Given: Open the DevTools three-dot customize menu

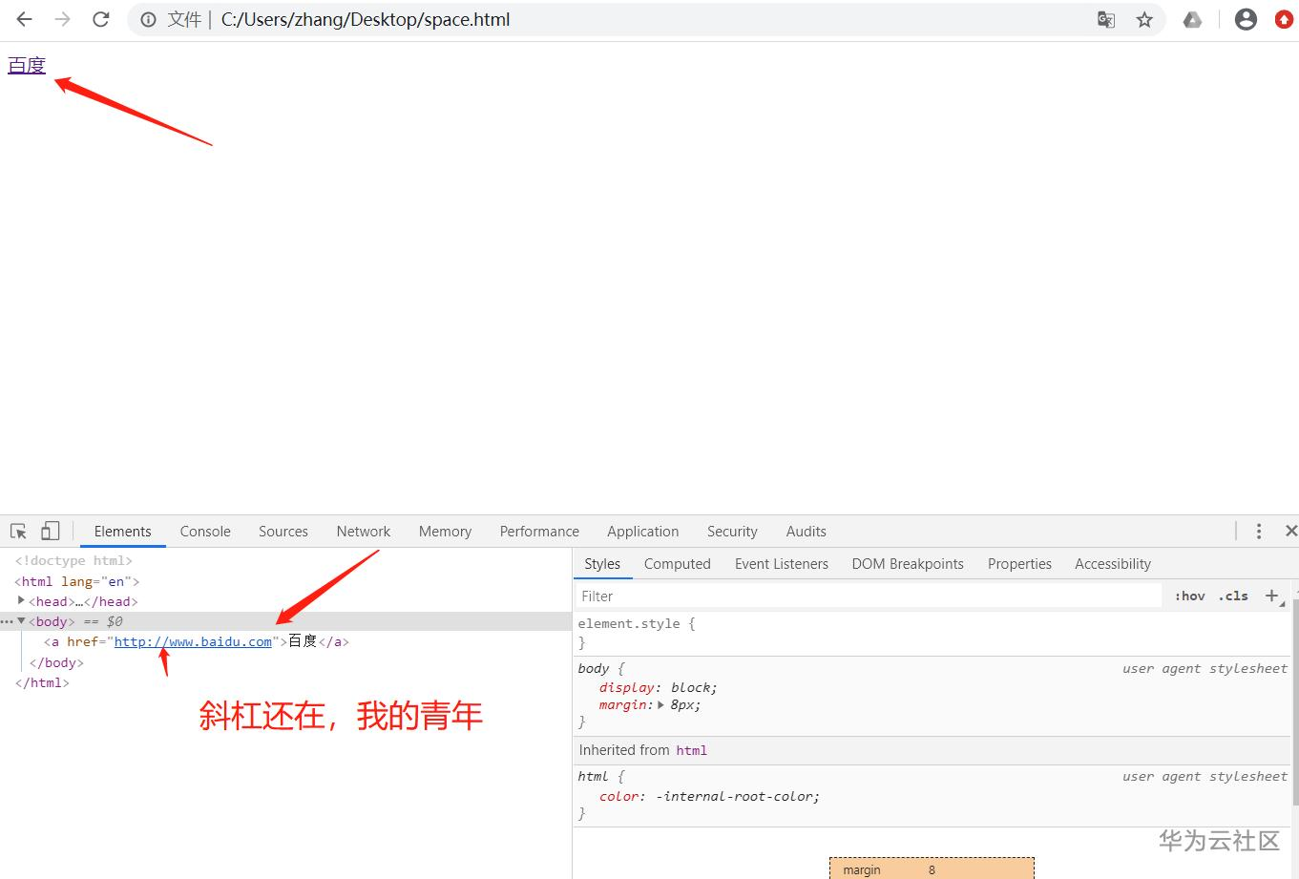Looking at the screenshot, I should [1259, 532].
